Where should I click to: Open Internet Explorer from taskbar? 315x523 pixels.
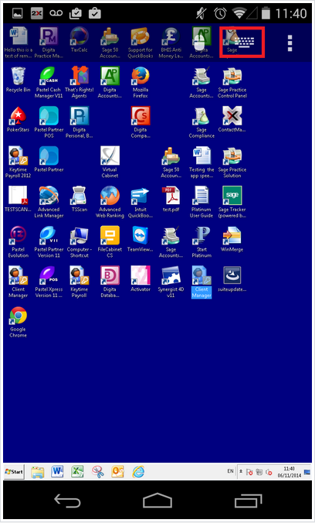click(x=138, y=472)
